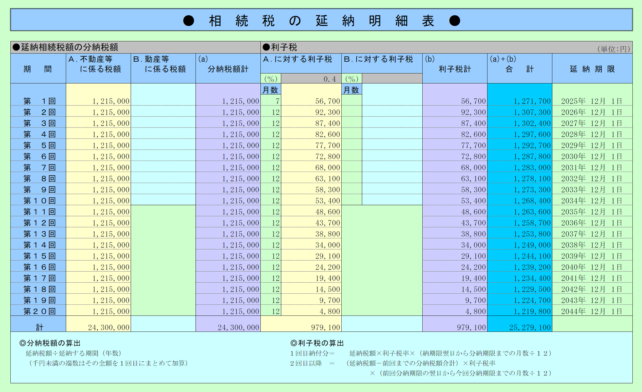
Task: Click the １回目納付分＝ formula line
Action: [x=421, y=353]
